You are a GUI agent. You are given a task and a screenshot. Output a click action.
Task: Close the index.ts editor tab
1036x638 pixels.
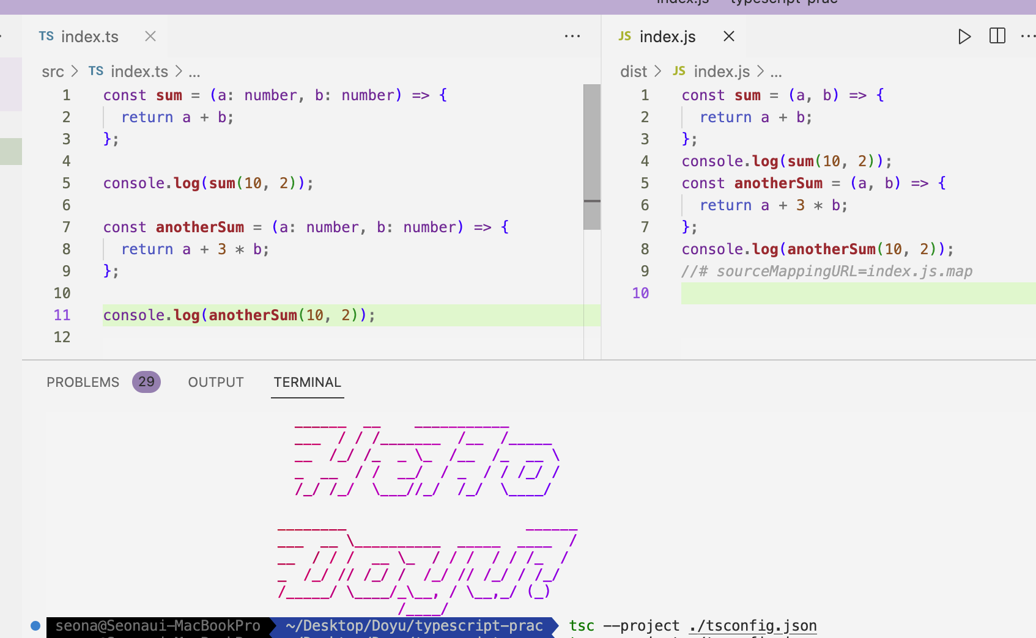coord(150,37)
